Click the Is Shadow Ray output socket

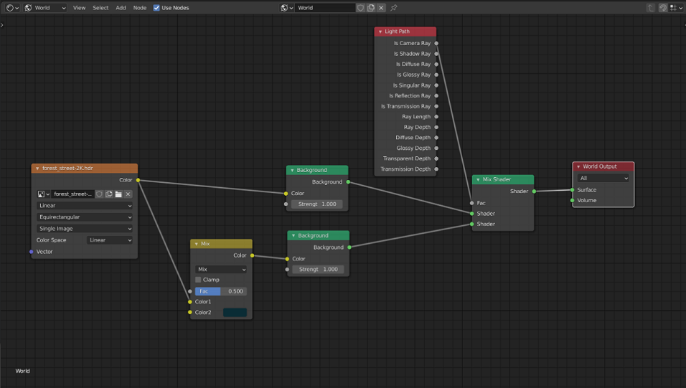pyautogui.click(x=436, y=54)
